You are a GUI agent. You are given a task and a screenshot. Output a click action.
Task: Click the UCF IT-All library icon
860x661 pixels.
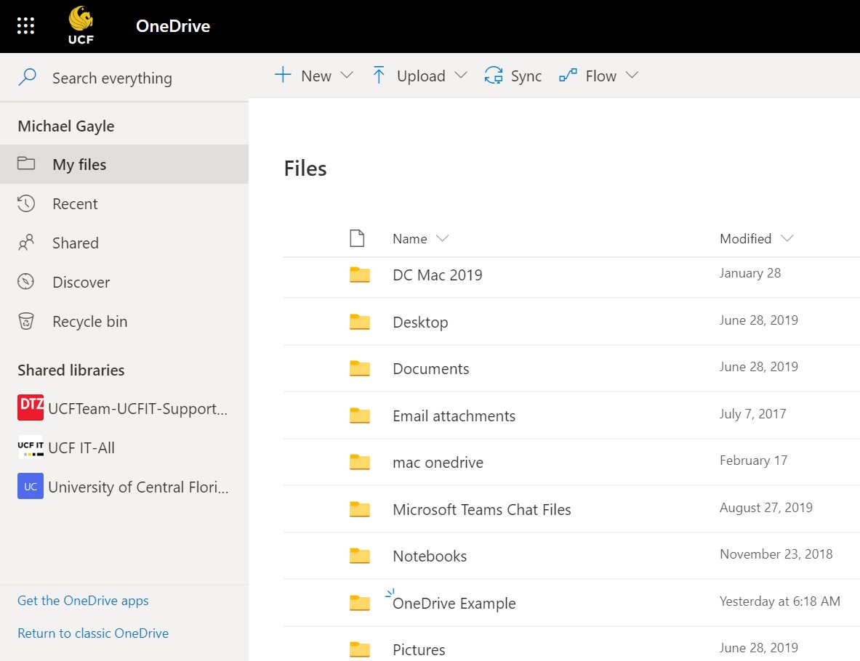coord(31,447)
